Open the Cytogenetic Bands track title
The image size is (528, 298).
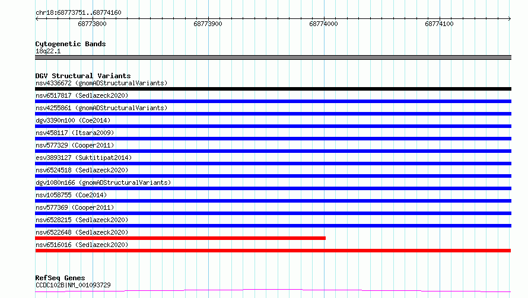coord(71,44)
